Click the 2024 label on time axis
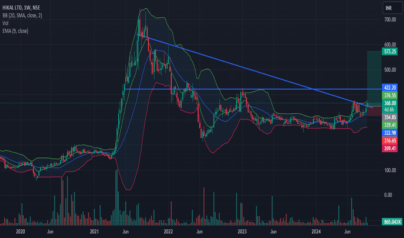Viewport: 404px width, 238px height. pos(316,232)
